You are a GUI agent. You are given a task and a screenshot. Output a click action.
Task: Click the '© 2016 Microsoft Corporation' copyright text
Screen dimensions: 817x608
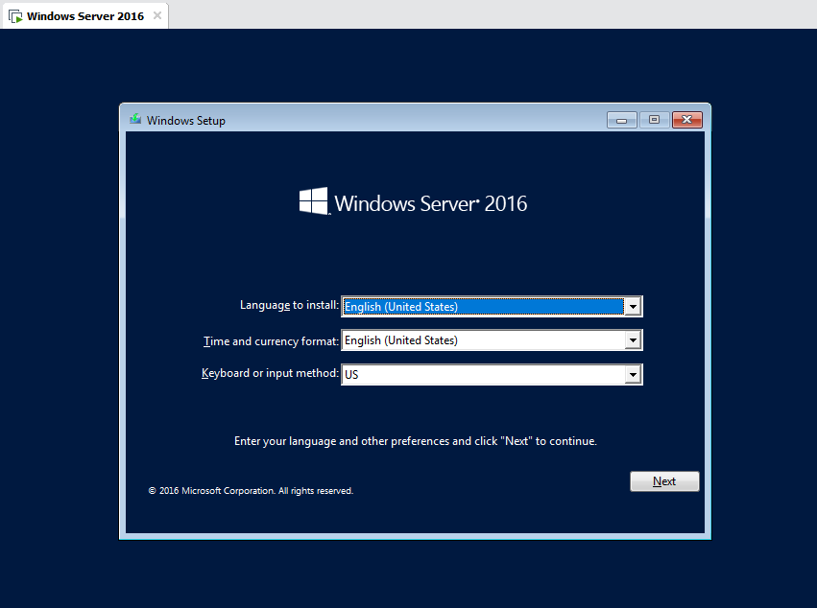(251, 491)
